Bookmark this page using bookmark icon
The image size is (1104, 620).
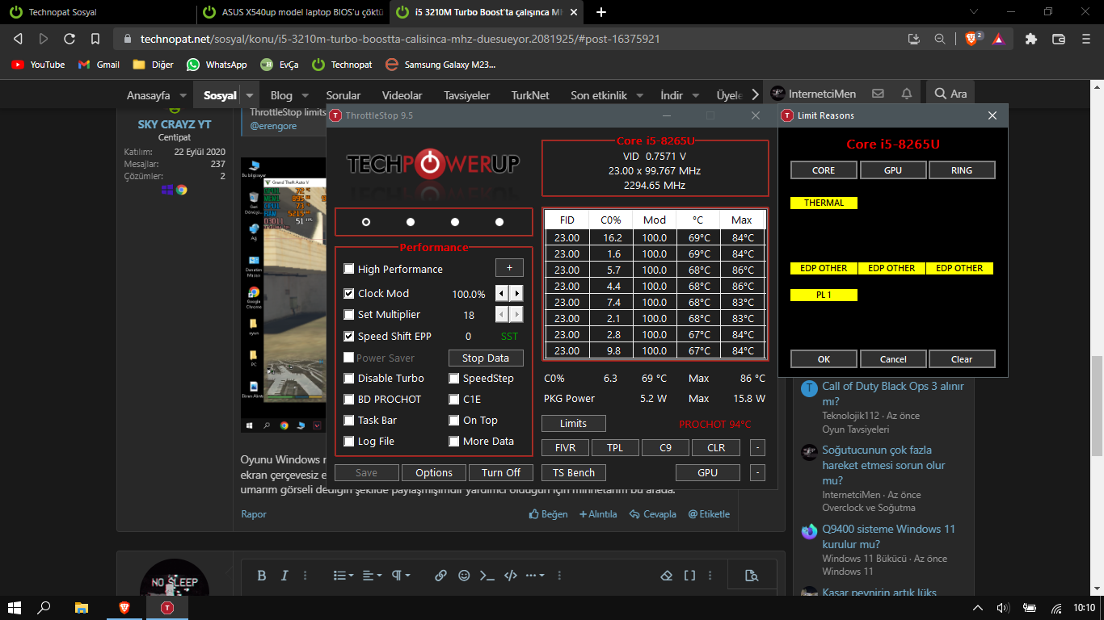[x=95, y=39]
